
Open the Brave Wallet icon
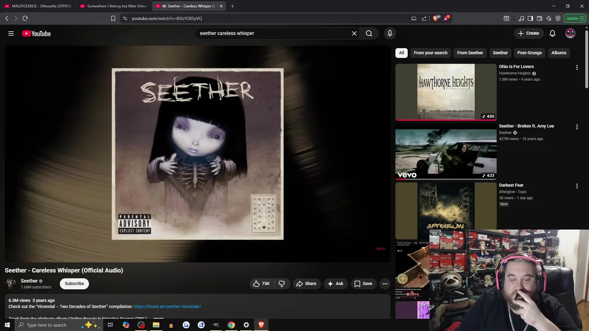(539, 18)
